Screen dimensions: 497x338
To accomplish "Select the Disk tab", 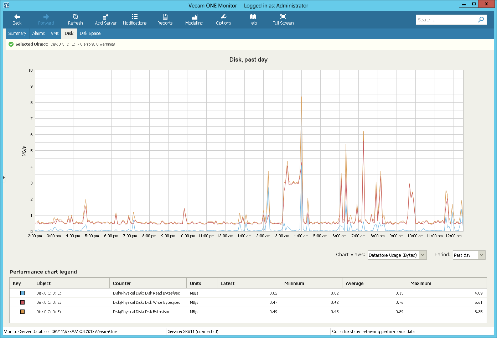I will (69, 33).
